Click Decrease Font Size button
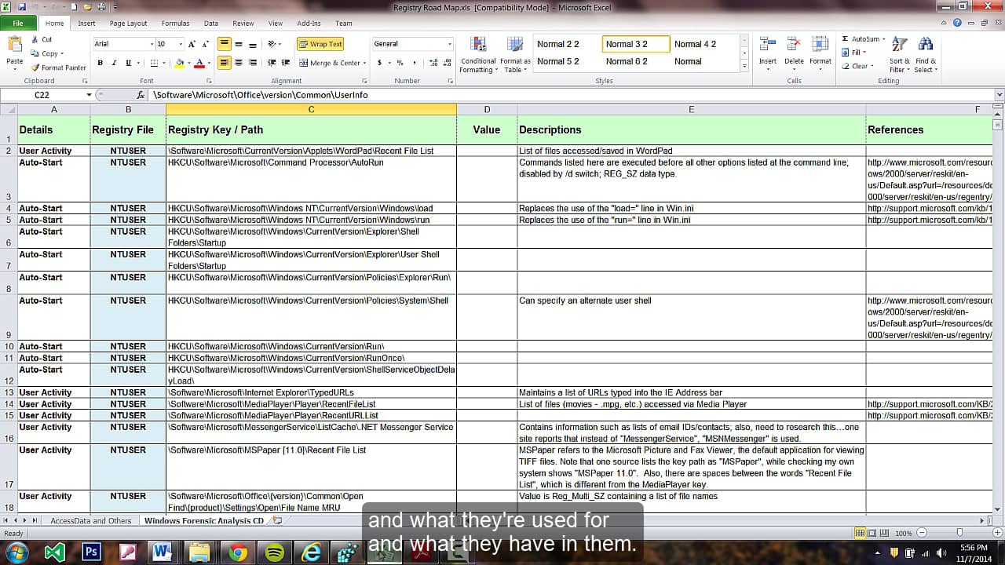 click(x=206, y=44)
